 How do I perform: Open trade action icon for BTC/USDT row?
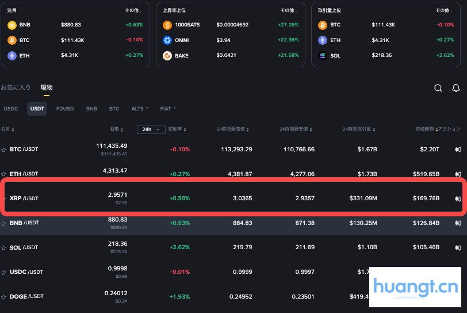tap(458, 149)
